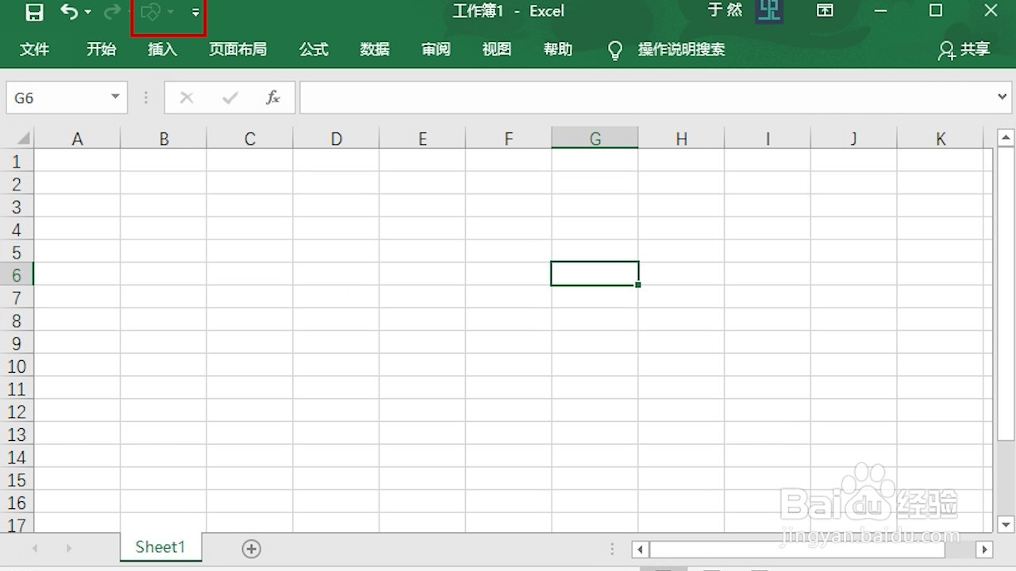Select the Sheet1 tab
The height and width of the screenshot is (571, 1016).
coord(160,547)
